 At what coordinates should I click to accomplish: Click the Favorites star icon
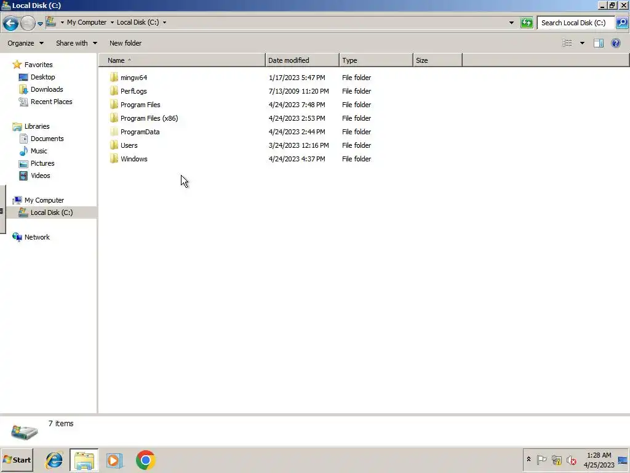click(x=17, y=64)
